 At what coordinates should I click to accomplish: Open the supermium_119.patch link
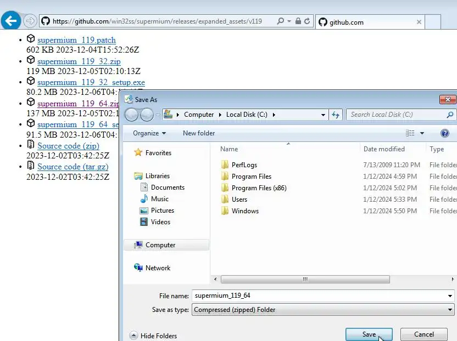(76, 40)
